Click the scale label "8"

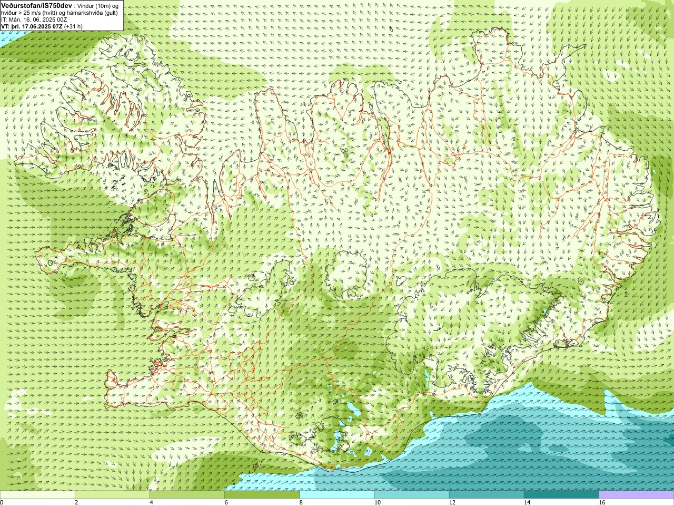point(301,502)
